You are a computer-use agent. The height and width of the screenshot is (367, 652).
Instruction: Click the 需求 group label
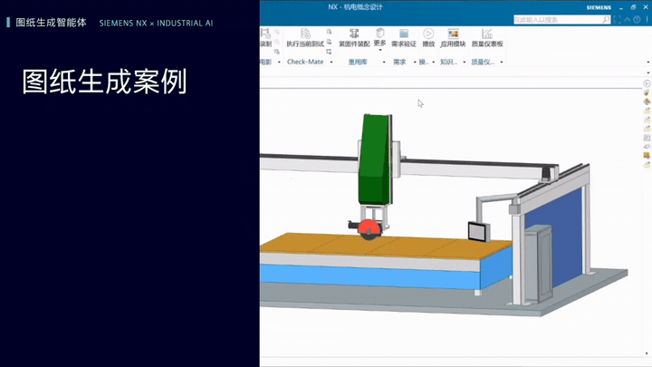tap(399, 62)
